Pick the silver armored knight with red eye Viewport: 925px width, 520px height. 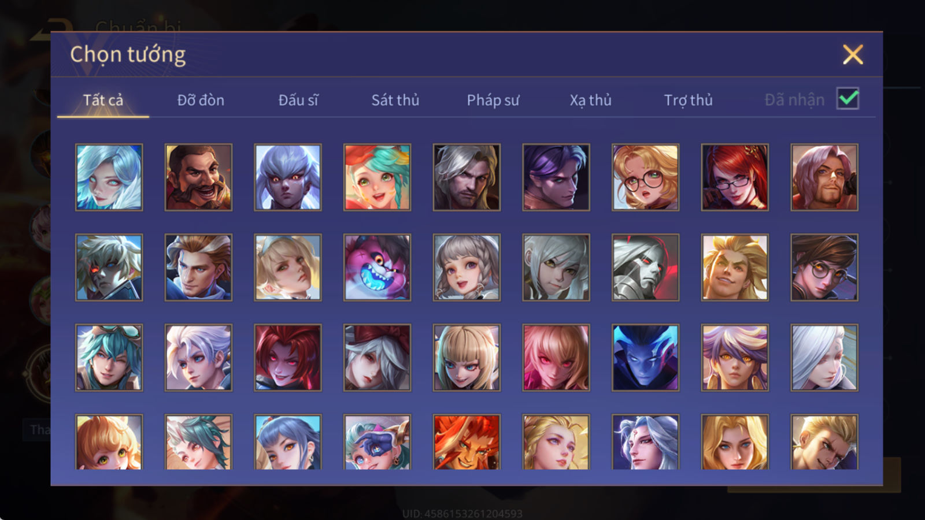645,268
